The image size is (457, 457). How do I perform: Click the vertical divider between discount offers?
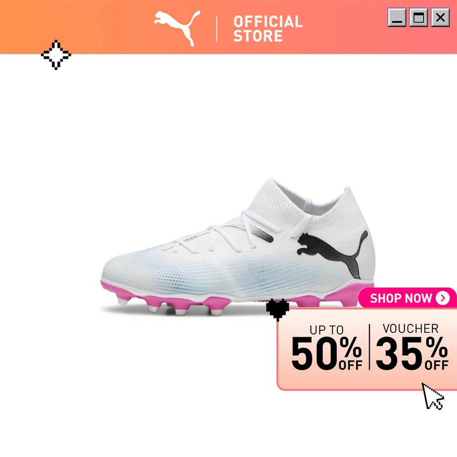pyautogui.click(x=369, y=347)
